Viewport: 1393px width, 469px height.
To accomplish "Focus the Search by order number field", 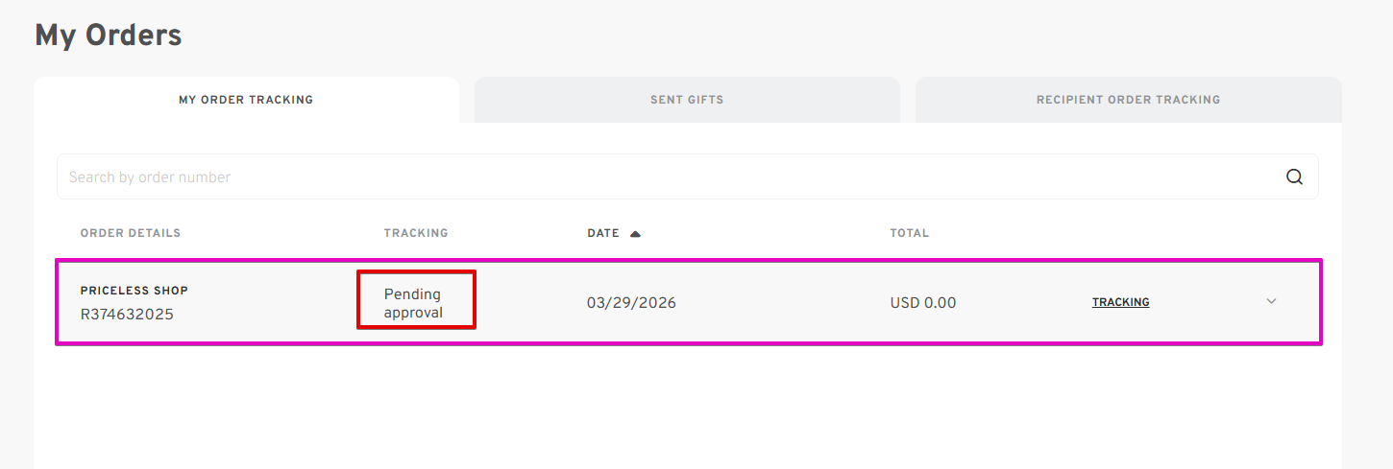I will click(663, 176).
